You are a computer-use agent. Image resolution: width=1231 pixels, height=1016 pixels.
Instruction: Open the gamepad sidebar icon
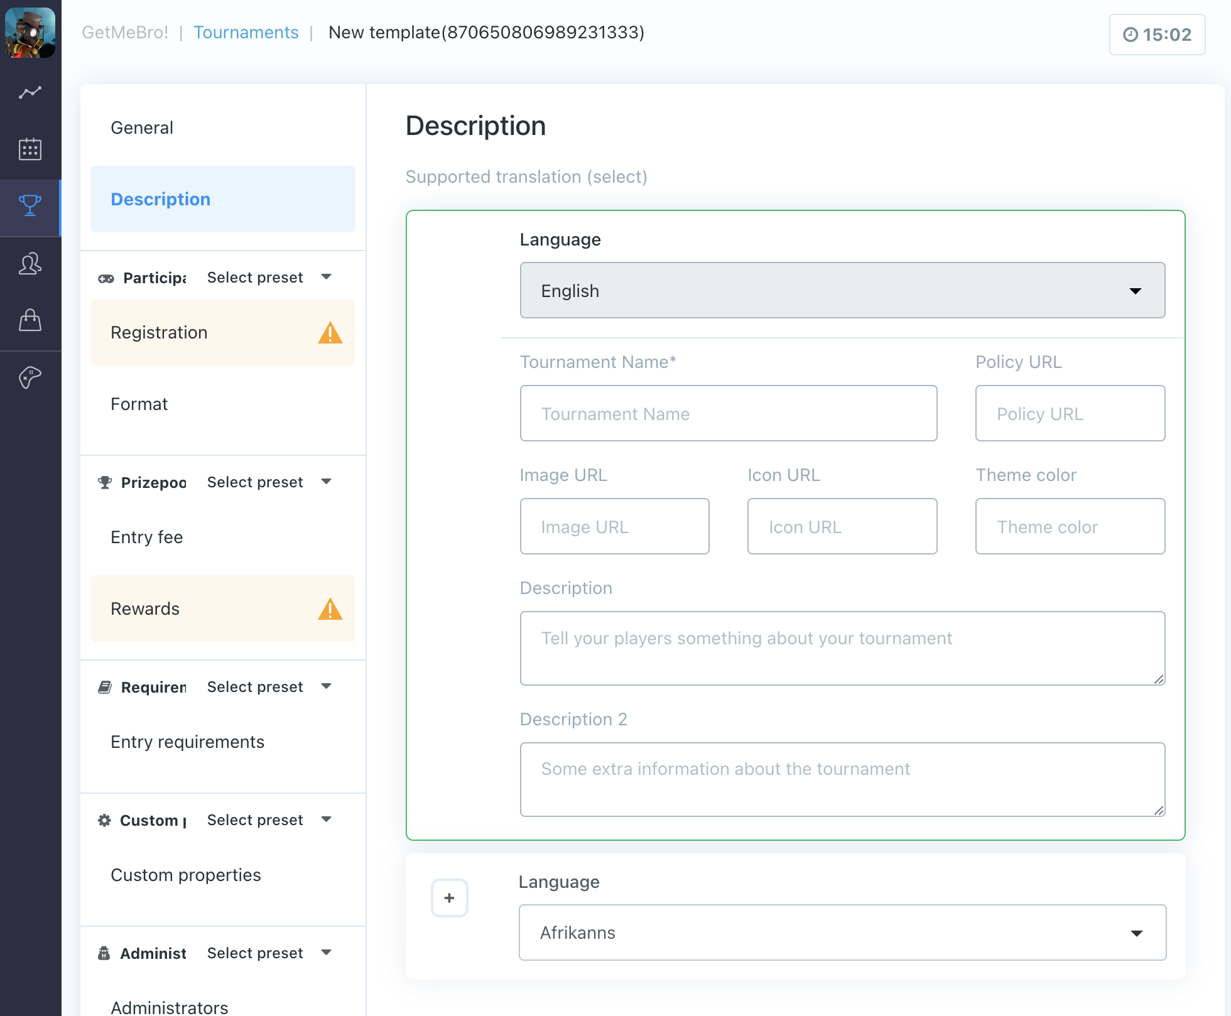[30, 377]
